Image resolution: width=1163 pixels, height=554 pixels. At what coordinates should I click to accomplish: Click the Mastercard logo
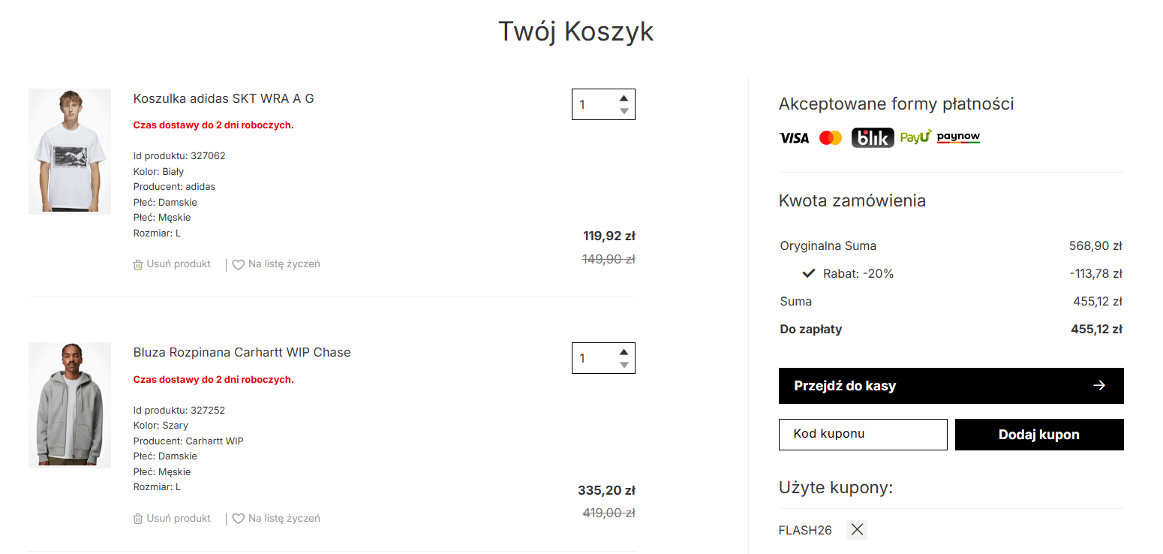[x=831, y=137]
